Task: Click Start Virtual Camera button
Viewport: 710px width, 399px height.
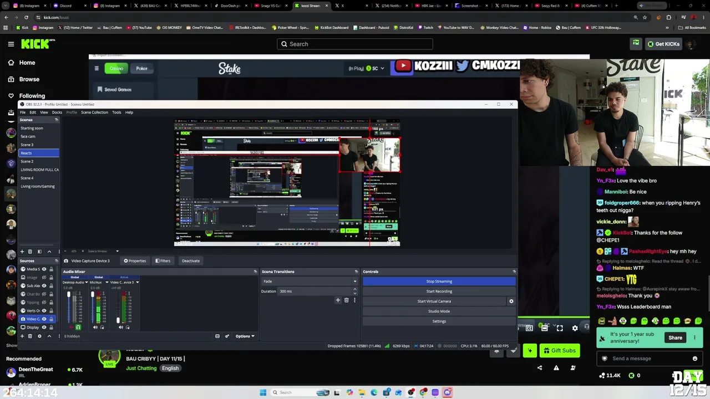Action: [x=434, y=301]
